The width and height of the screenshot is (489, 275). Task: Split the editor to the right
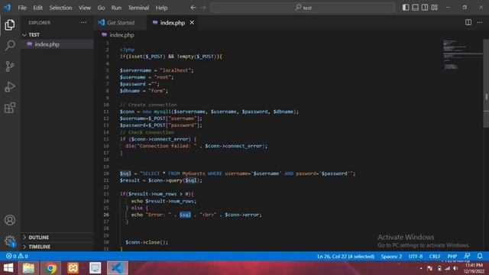tap(468, 22)
